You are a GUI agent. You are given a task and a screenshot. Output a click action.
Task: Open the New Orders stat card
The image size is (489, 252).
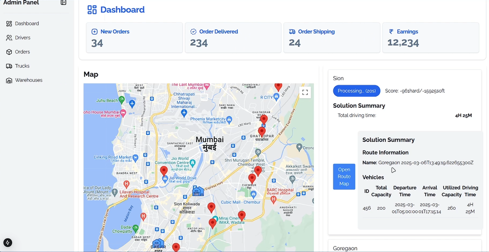pyautogui.click(x=134, y=37)
